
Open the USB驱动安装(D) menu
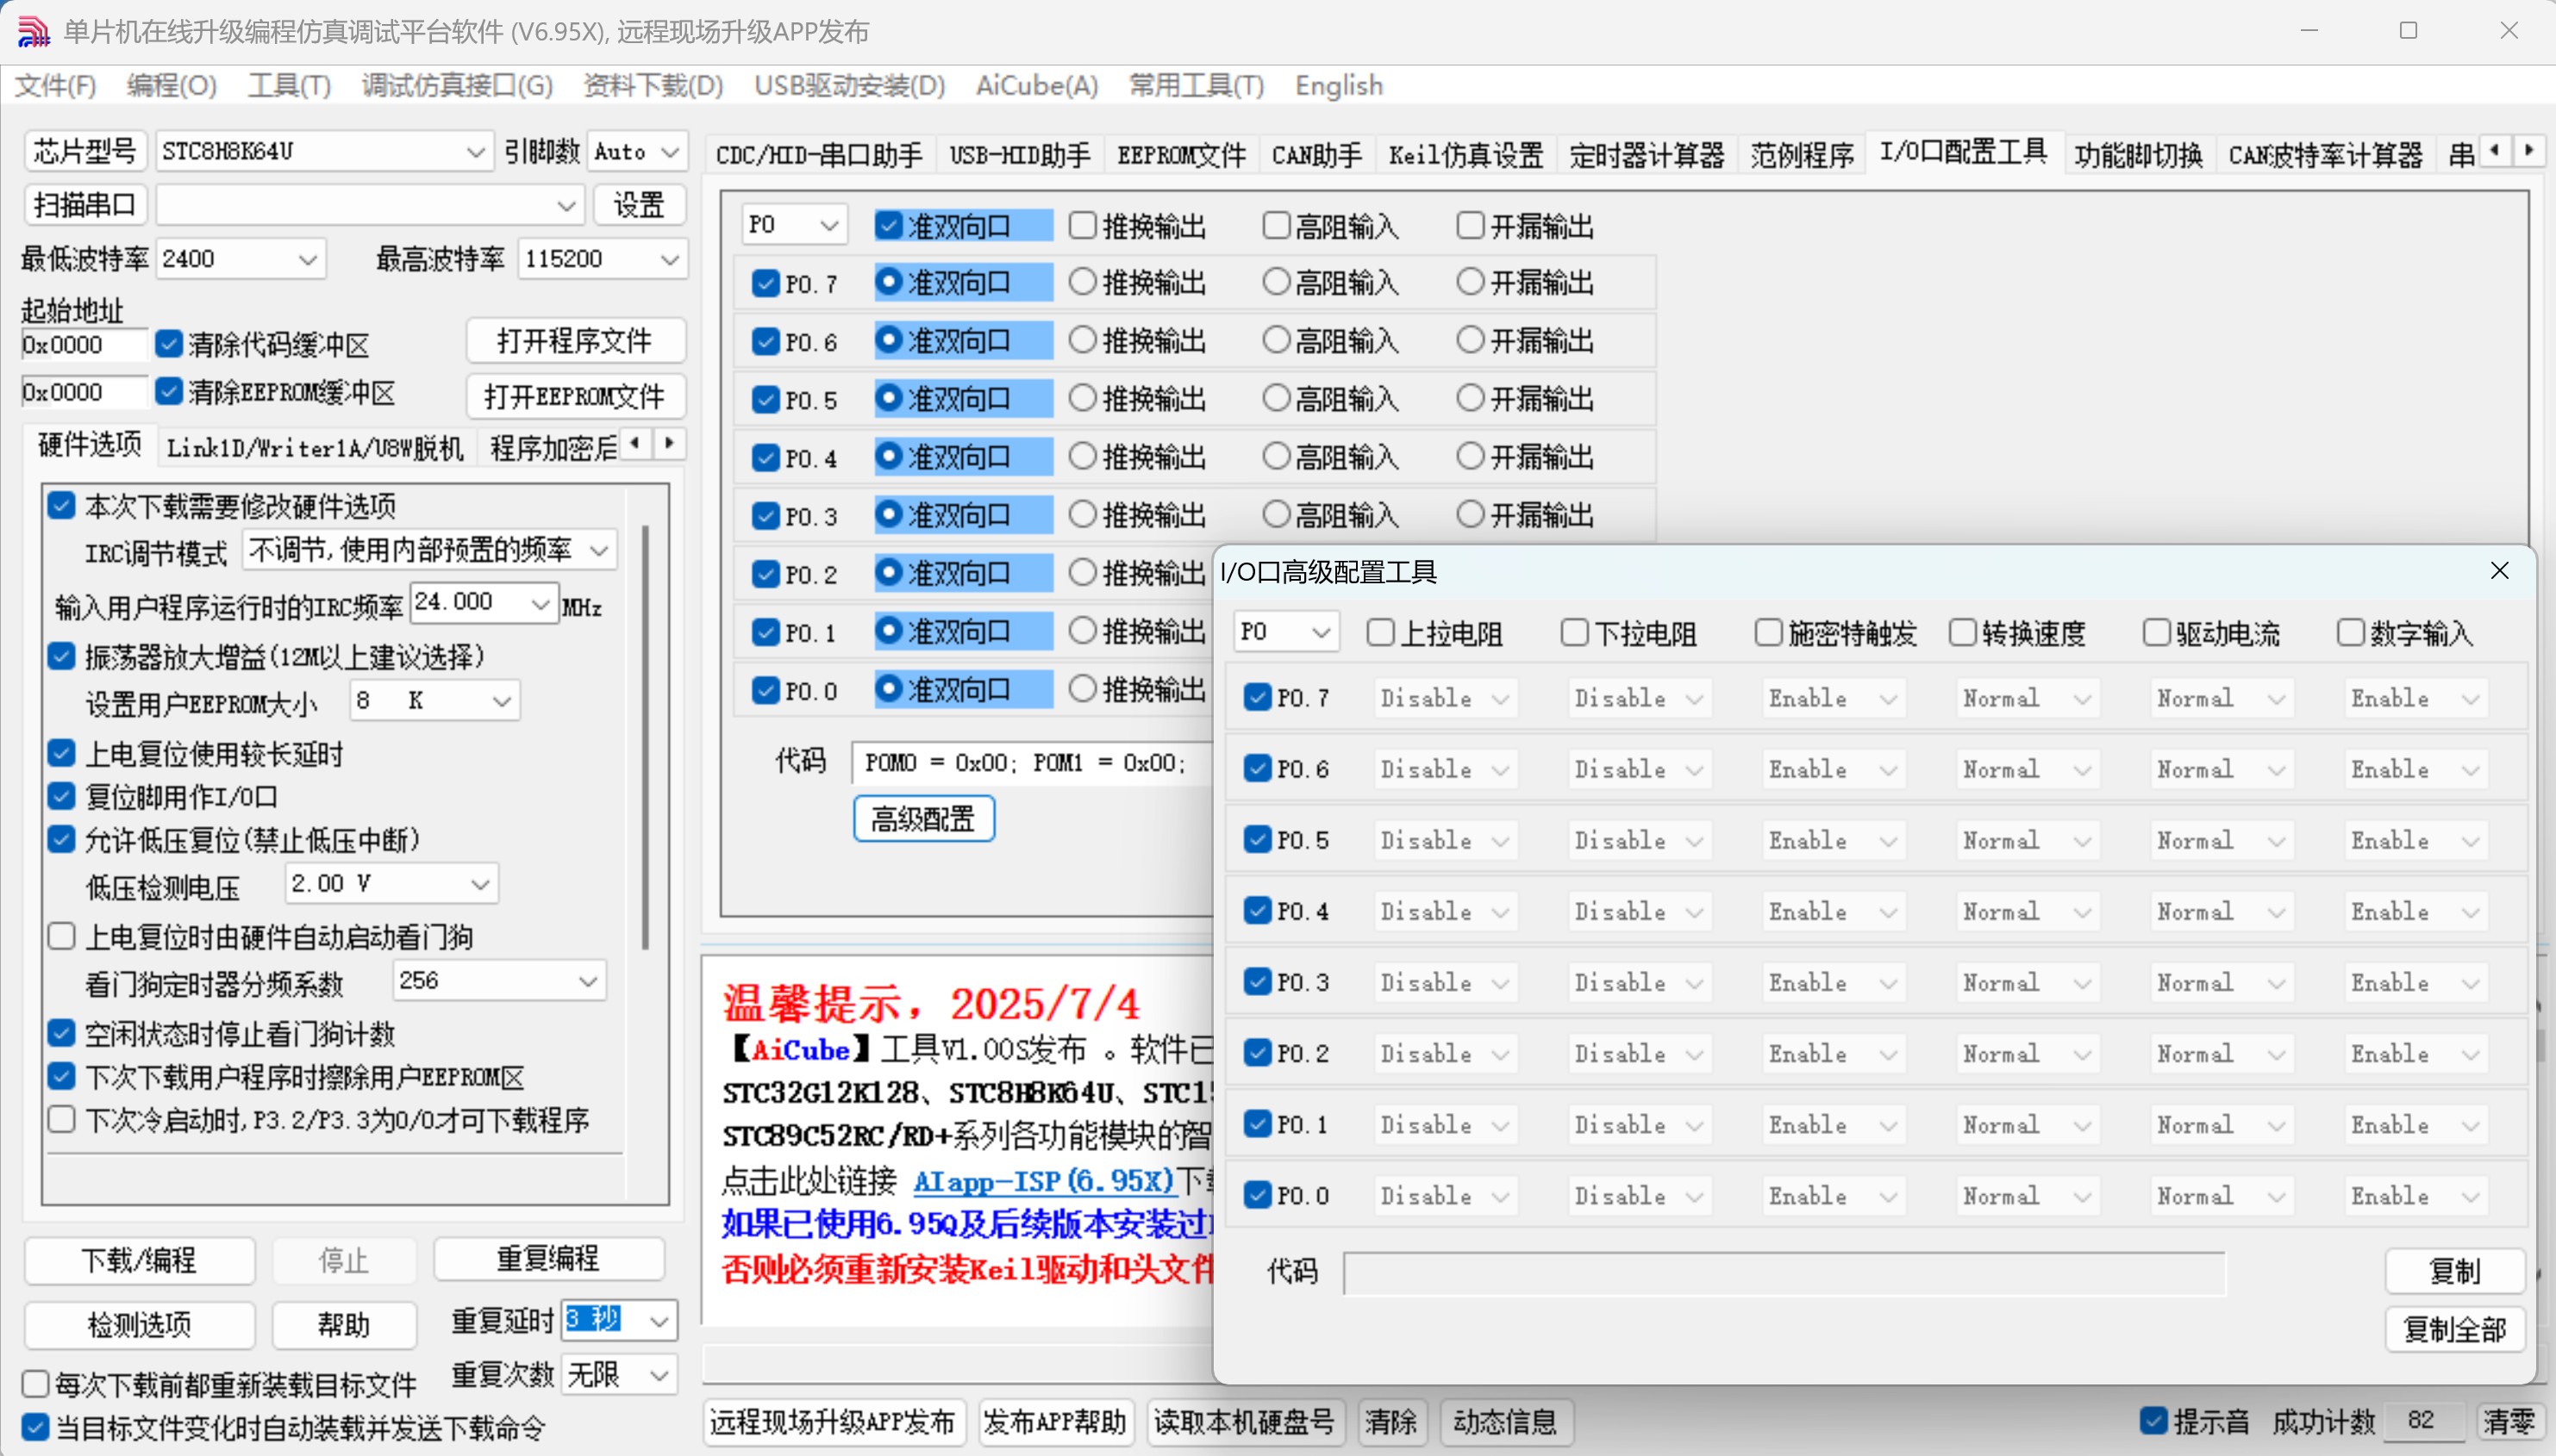click(x=849, y=85)
